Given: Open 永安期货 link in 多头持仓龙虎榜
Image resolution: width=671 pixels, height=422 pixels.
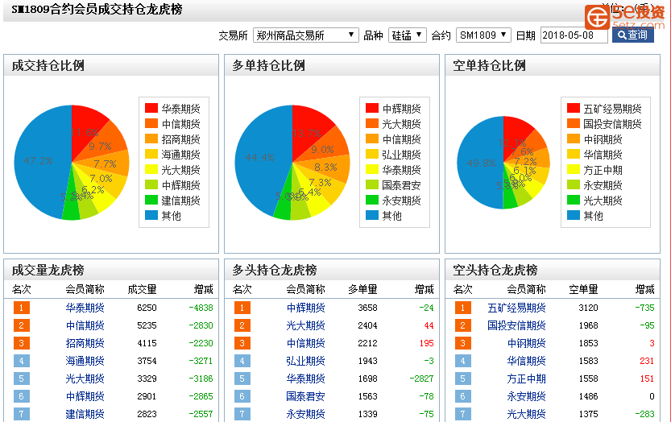Looking at the screenshot, I should click(305, 414).
